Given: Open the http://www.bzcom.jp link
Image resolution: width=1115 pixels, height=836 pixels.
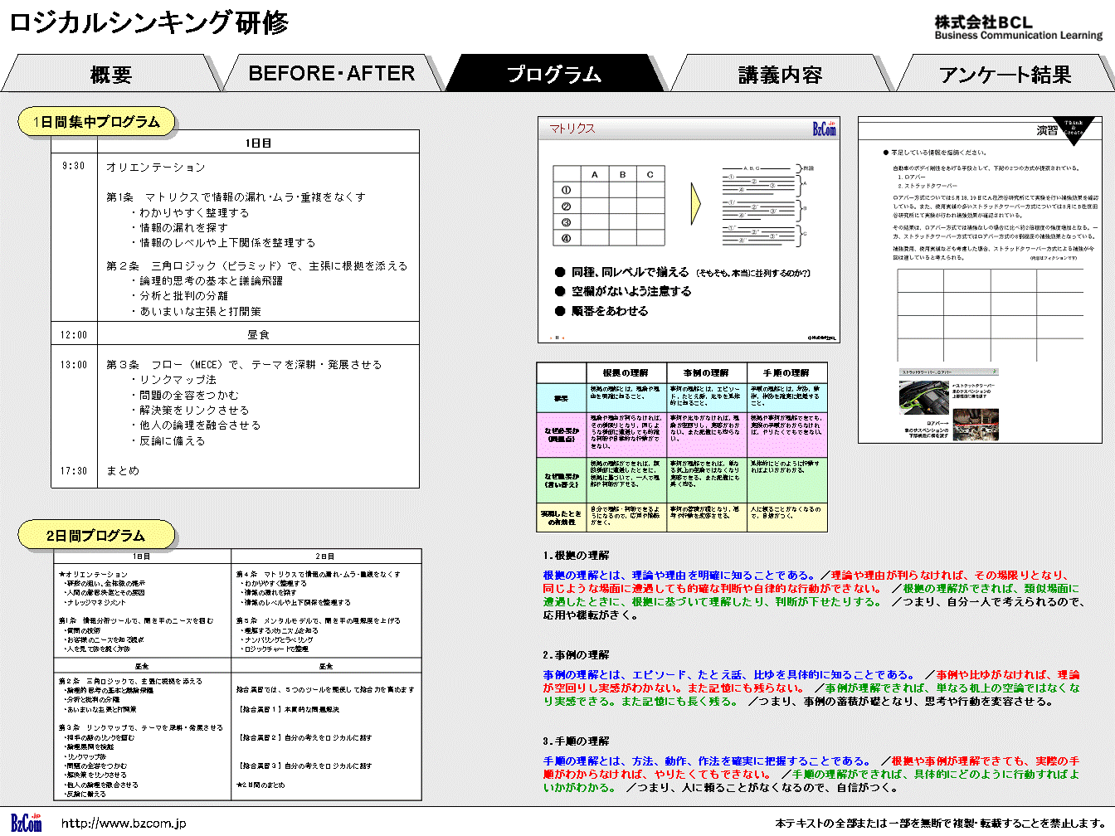Looking at the screenshot, I should coord(124,824).
